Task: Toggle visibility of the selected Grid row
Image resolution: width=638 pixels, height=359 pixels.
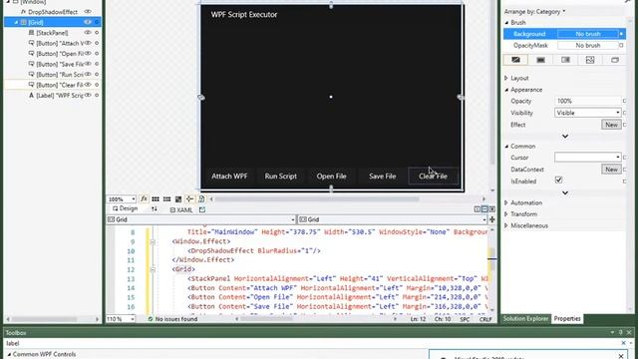Action: pyautogui.click(x=88, y=22)
